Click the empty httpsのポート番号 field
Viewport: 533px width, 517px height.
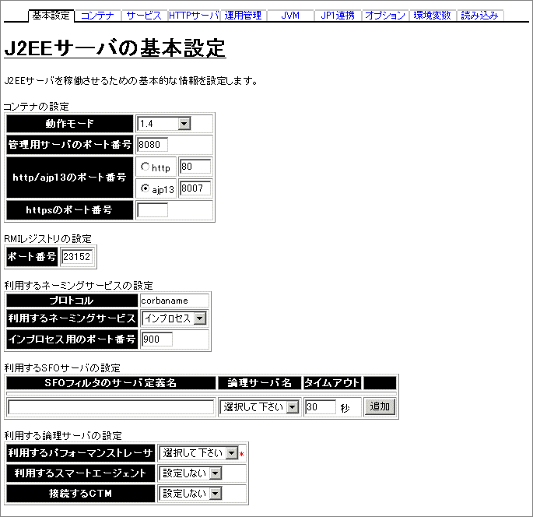pyautogui.click(x=153, y=210)
